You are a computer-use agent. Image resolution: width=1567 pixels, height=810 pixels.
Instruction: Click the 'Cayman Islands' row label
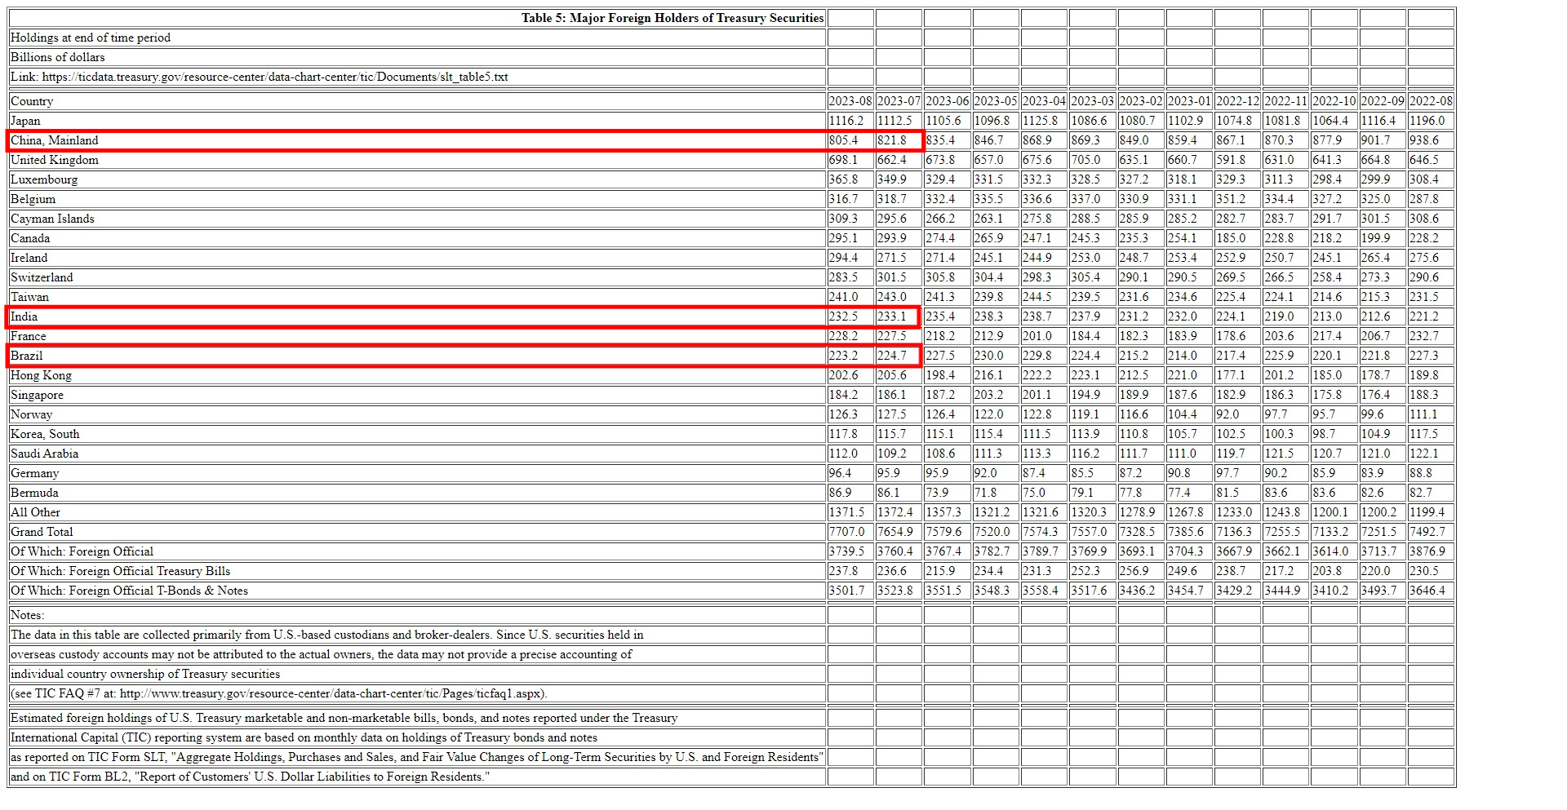pyautogui.click(x=417, y=219)
